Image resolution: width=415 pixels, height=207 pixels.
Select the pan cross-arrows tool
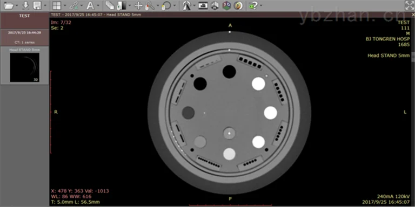pyautogui.click(x=138, y=5)
